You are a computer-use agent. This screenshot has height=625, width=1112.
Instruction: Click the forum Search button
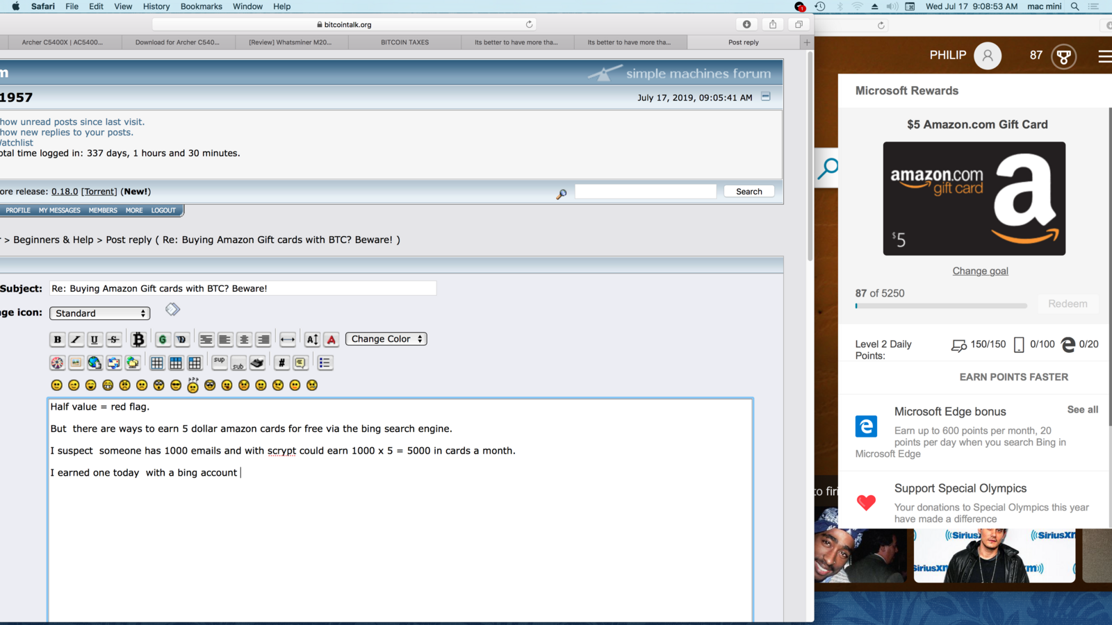(x=749, y=192)
